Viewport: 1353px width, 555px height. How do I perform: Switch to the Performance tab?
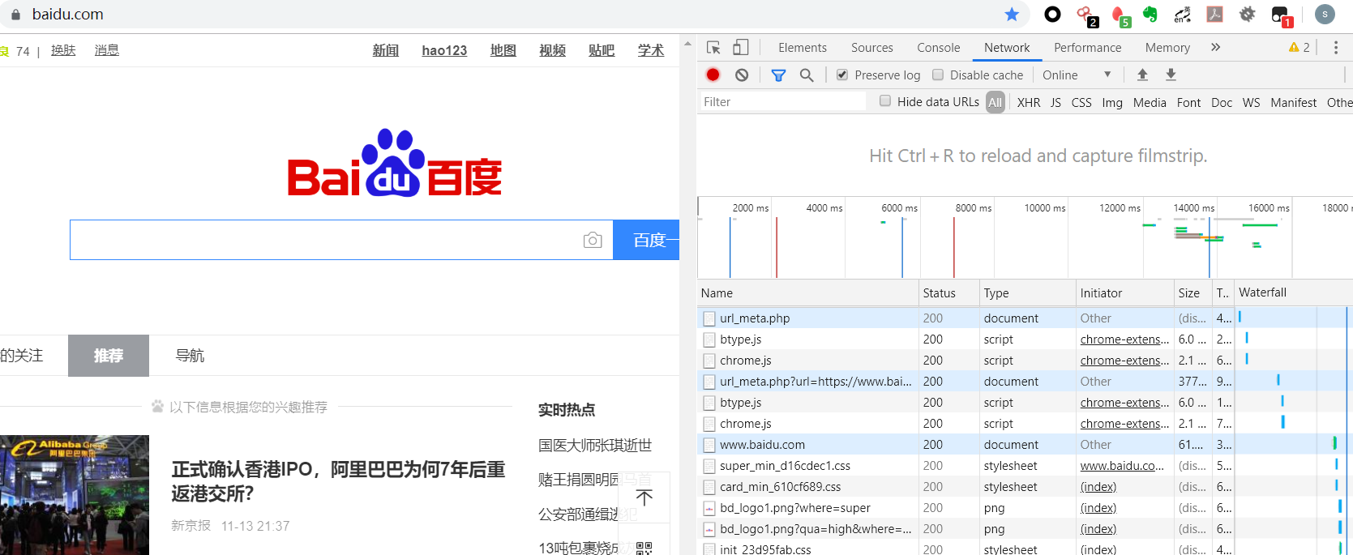coord(1087,48)
